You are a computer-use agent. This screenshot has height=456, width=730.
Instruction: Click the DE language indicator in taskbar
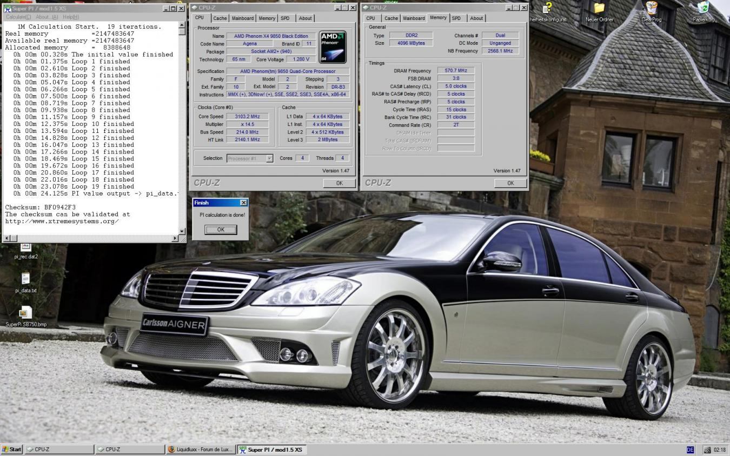[690, 450]
